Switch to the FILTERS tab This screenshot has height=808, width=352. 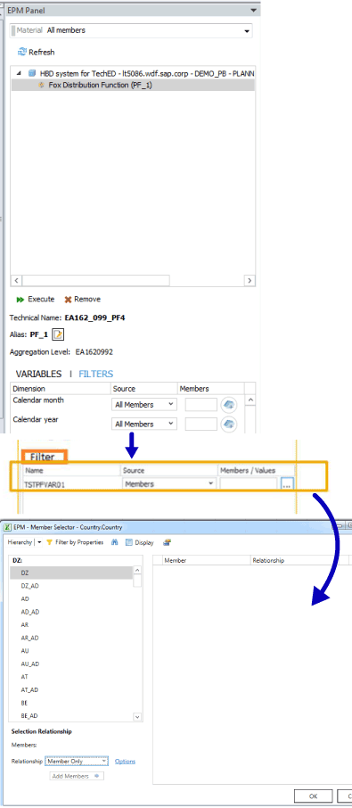tap(95, 374)
